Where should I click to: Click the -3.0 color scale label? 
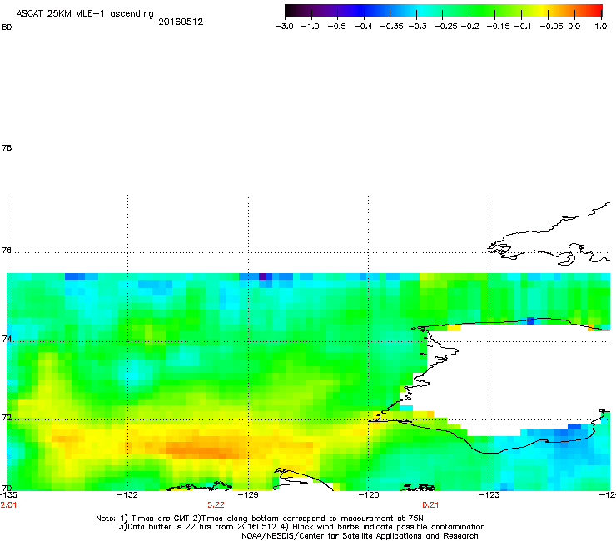click(284, 27)
